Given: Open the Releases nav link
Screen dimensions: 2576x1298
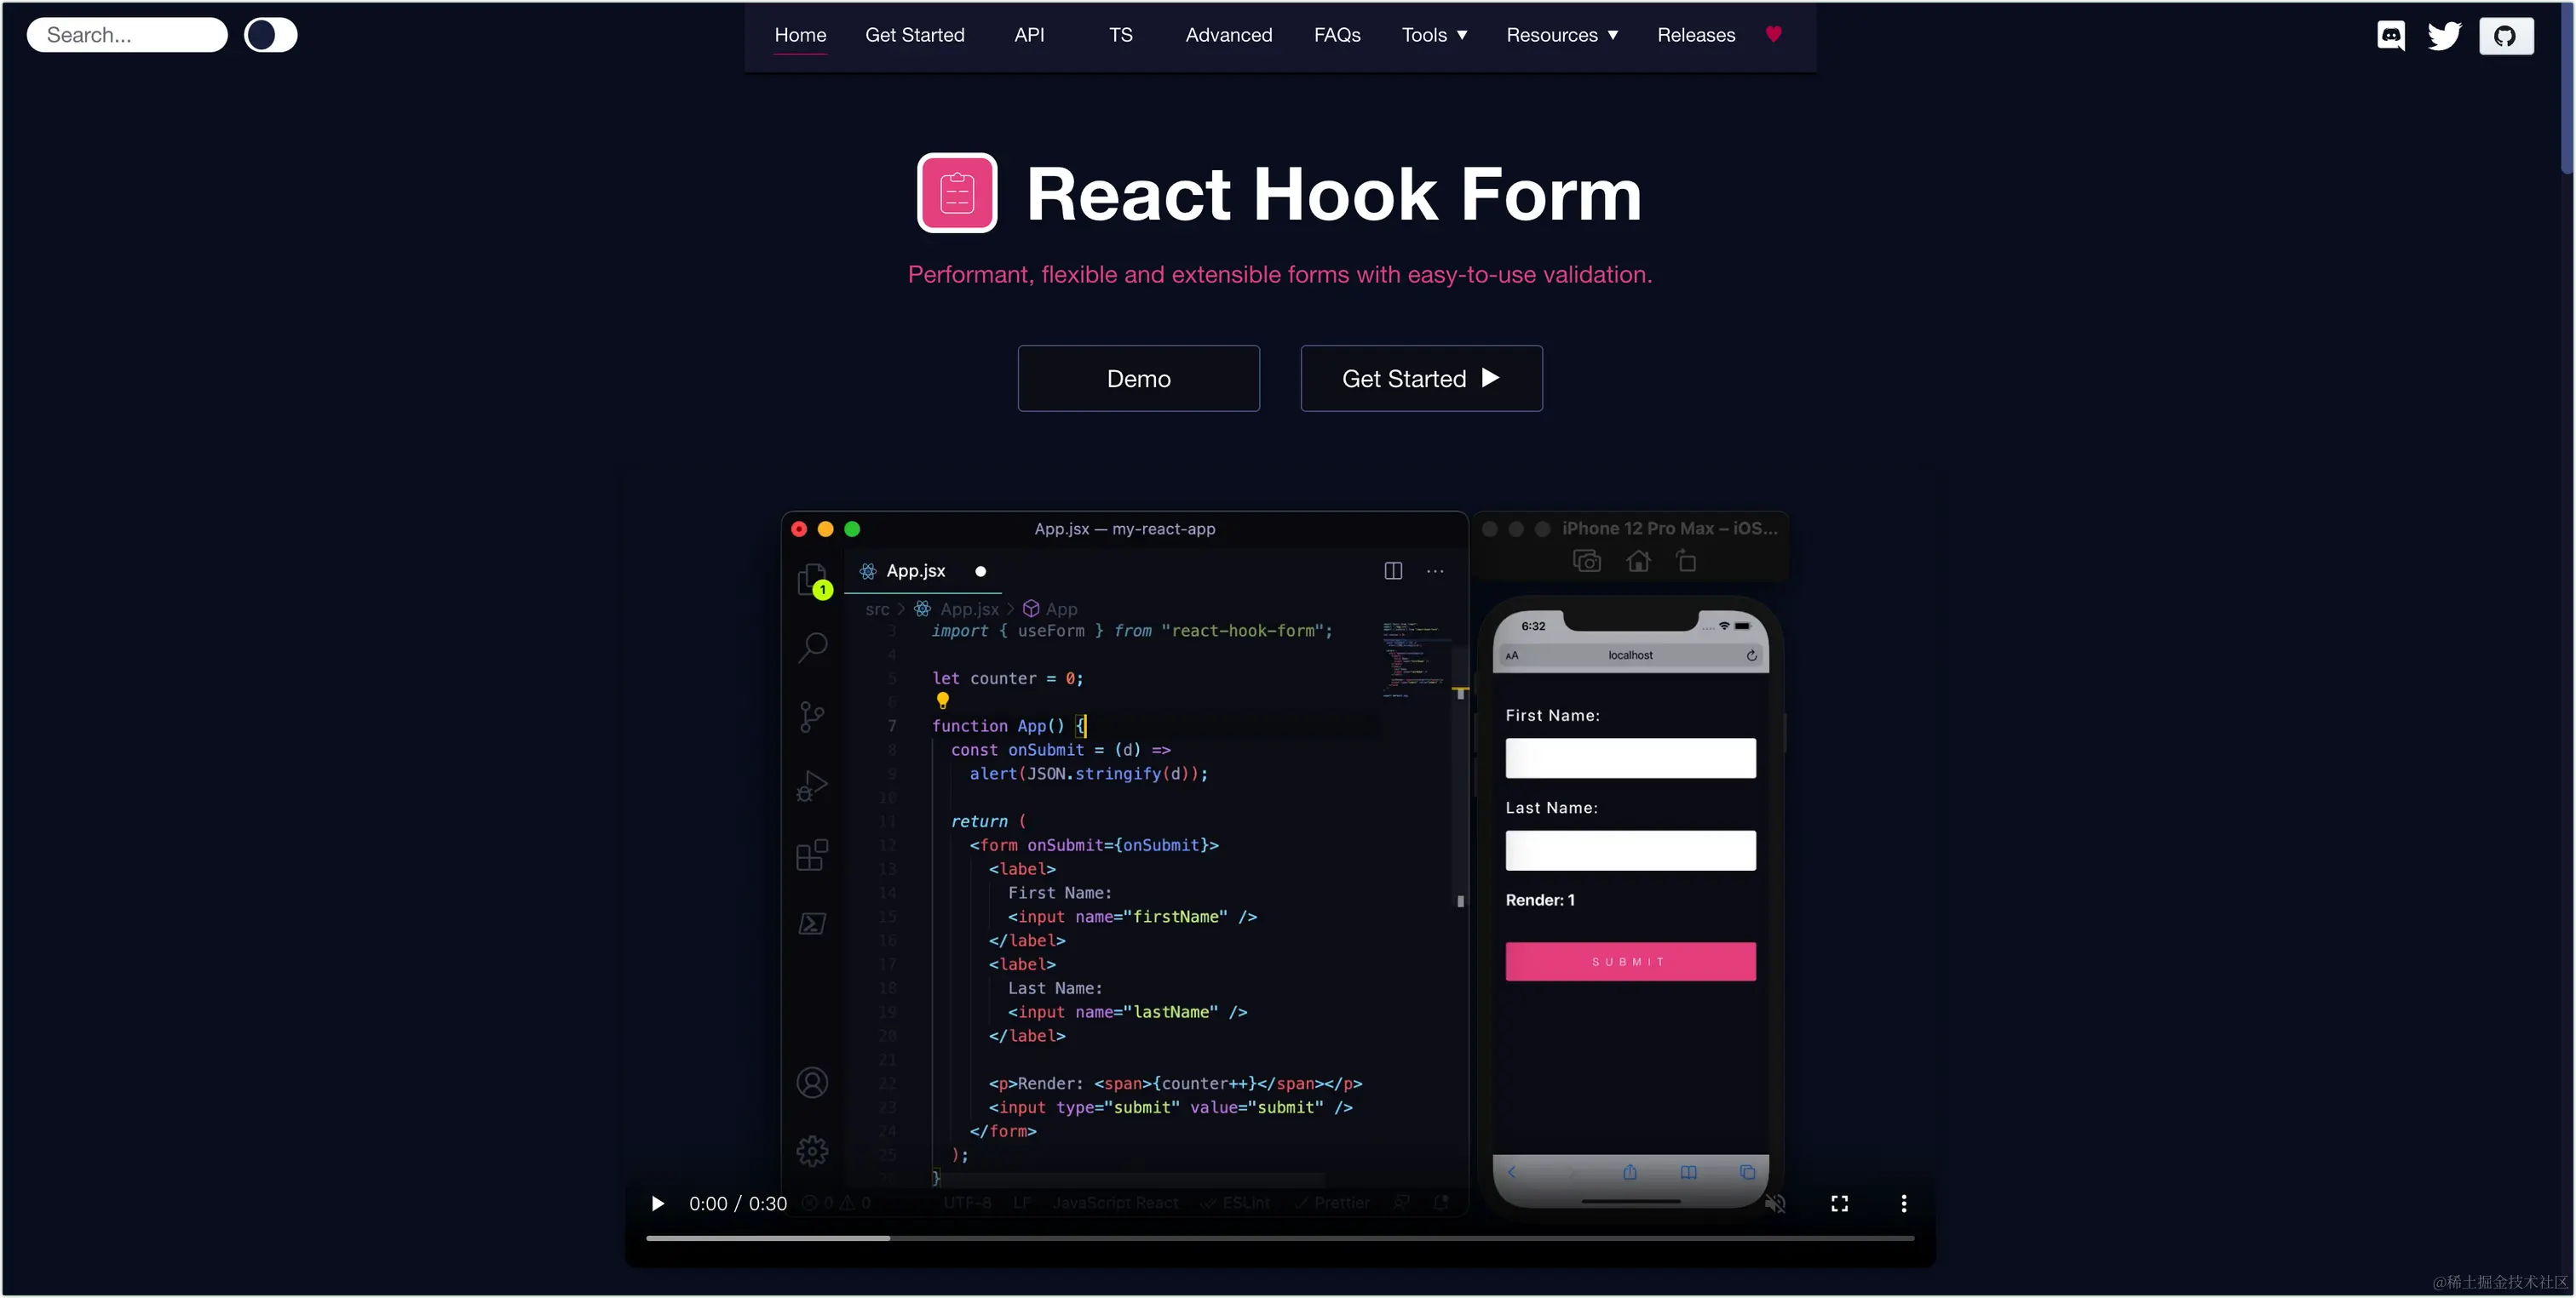Looking at the screenshot, I should (1696, 35).
